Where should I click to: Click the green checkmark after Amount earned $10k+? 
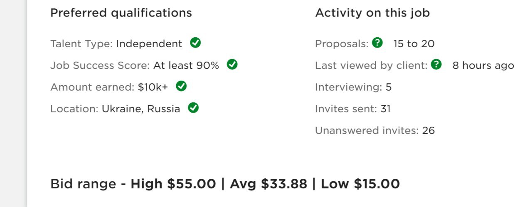point(181,86)
